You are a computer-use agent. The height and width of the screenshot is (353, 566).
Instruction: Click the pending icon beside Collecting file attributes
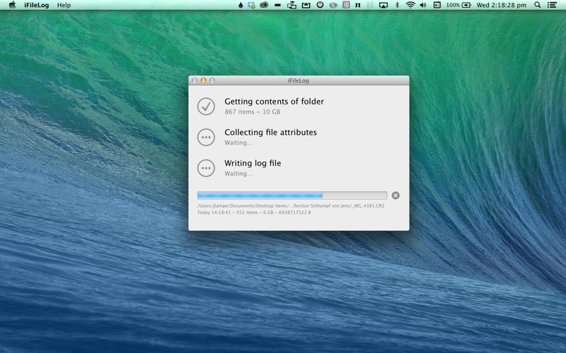point(206,137)
